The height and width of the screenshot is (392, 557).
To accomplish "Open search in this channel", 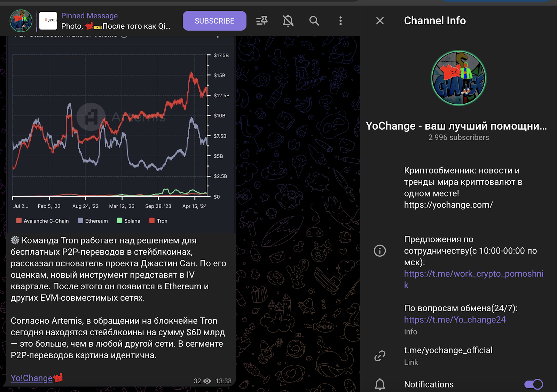I will point(314,21).
